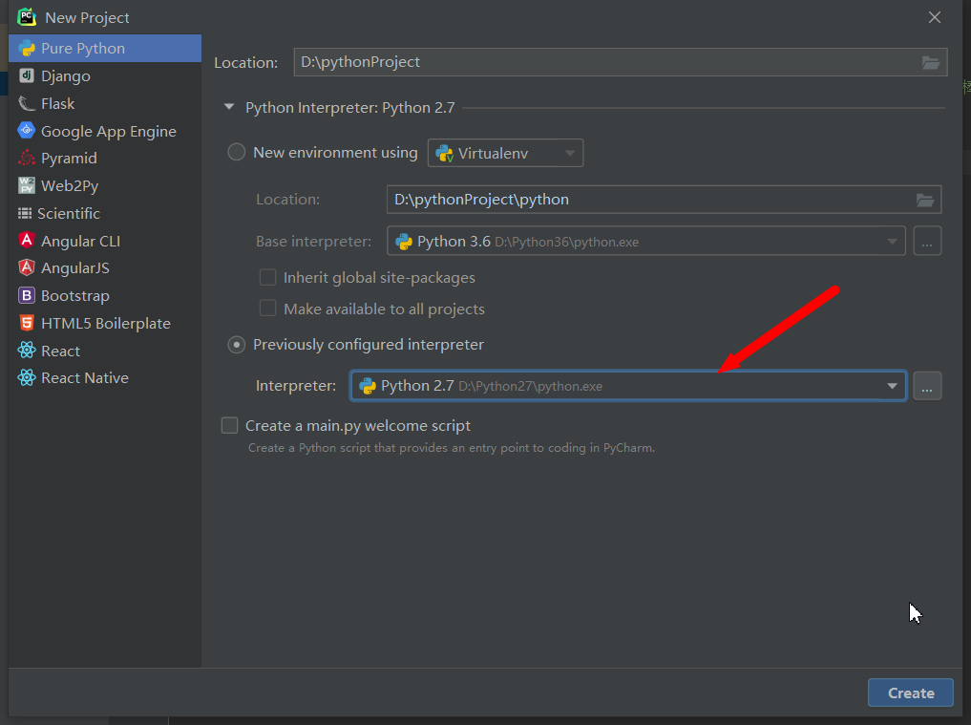Select the Pure Python icon in sidebar
The width and height of the screenshot is (971, 725).
click(x=27, y=49)
